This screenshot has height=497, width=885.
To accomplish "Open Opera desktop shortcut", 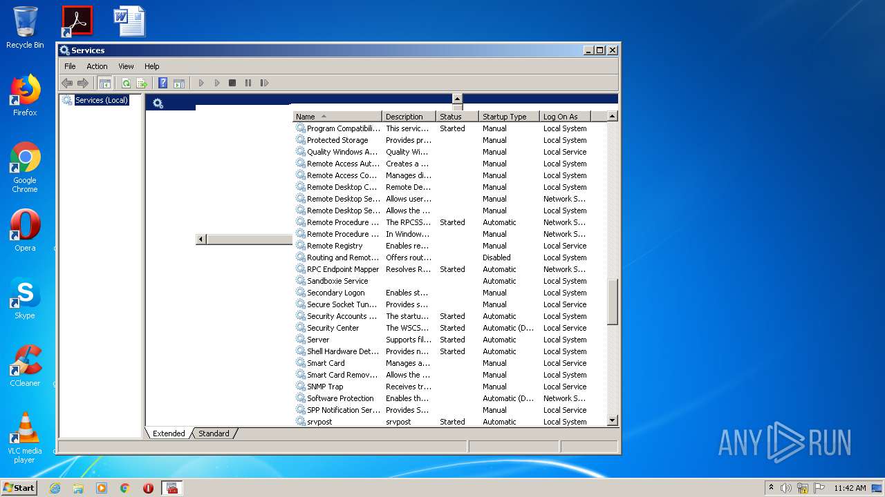I will [25, 231].
